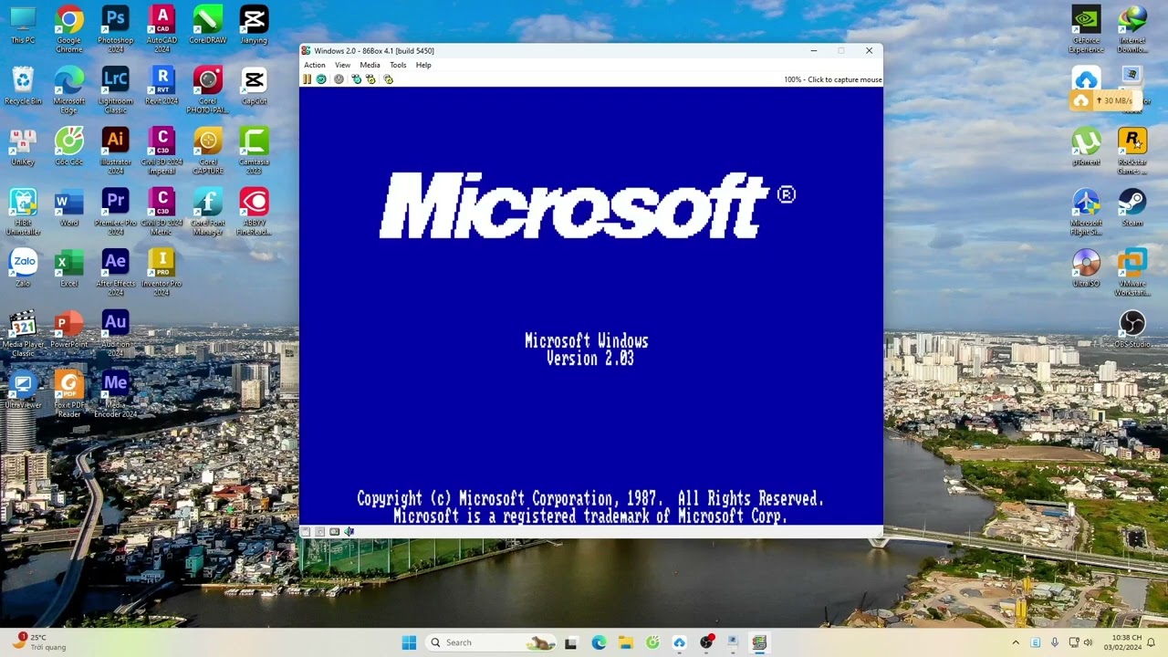Open uTorrent desktop shortcut
The image size is (1168, 657).
(x=1086, y=147)
